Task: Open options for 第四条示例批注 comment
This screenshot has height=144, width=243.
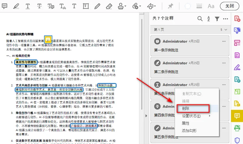Action: (224, 107)
